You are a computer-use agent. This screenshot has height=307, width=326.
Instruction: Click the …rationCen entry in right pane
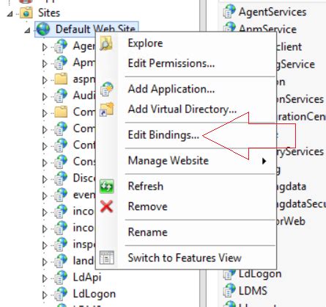pos(301,117)
